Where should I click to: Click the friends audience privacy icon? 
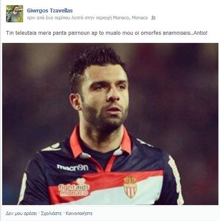pos(153,18)
